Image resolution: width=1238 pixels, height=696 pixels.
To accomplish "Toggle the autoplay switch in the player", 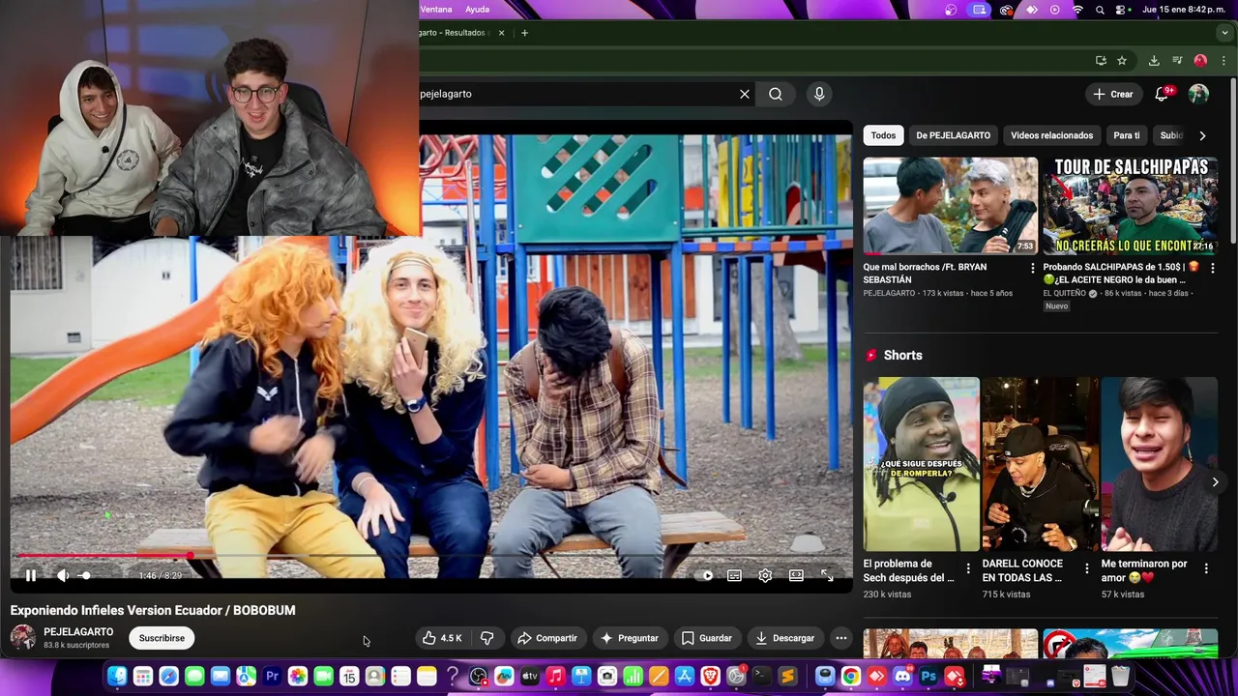I will coord(708,575).
